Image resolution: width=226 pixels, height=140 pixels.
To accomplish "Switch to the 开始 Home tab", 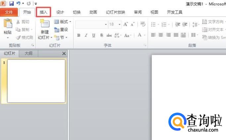I will click(27, 12).
